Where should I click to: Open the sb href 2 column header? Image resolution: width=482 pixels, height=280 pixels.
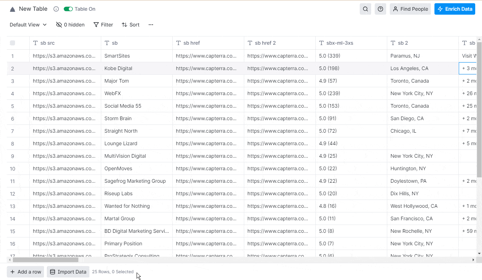[280, 43]
